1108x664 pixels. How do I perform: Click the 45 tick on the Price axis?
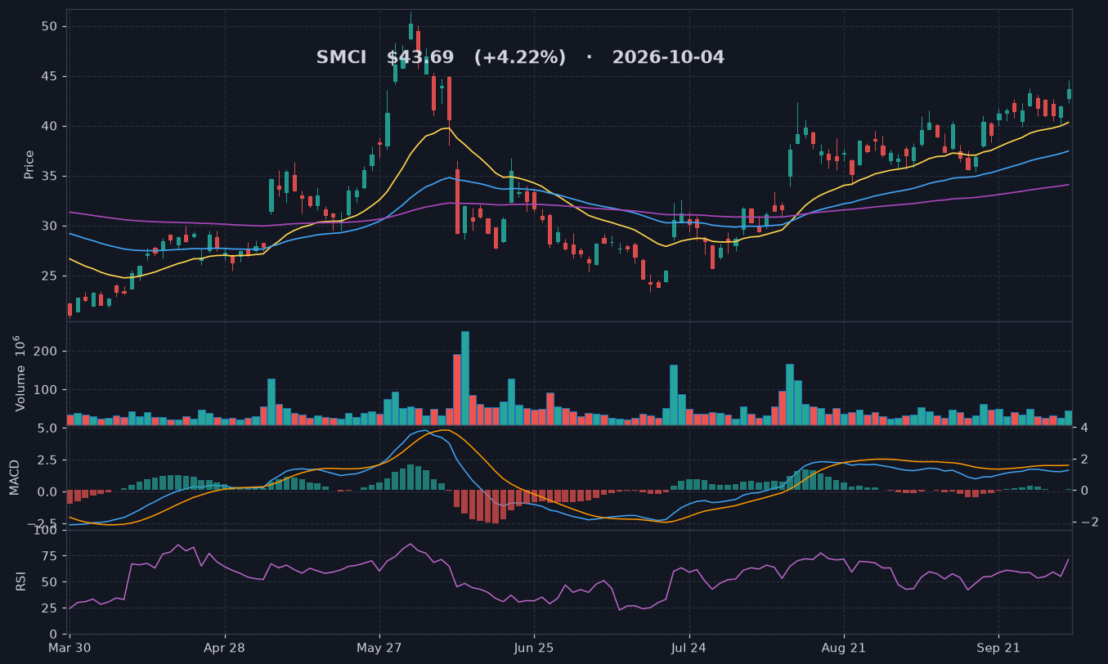coord(49,77)
